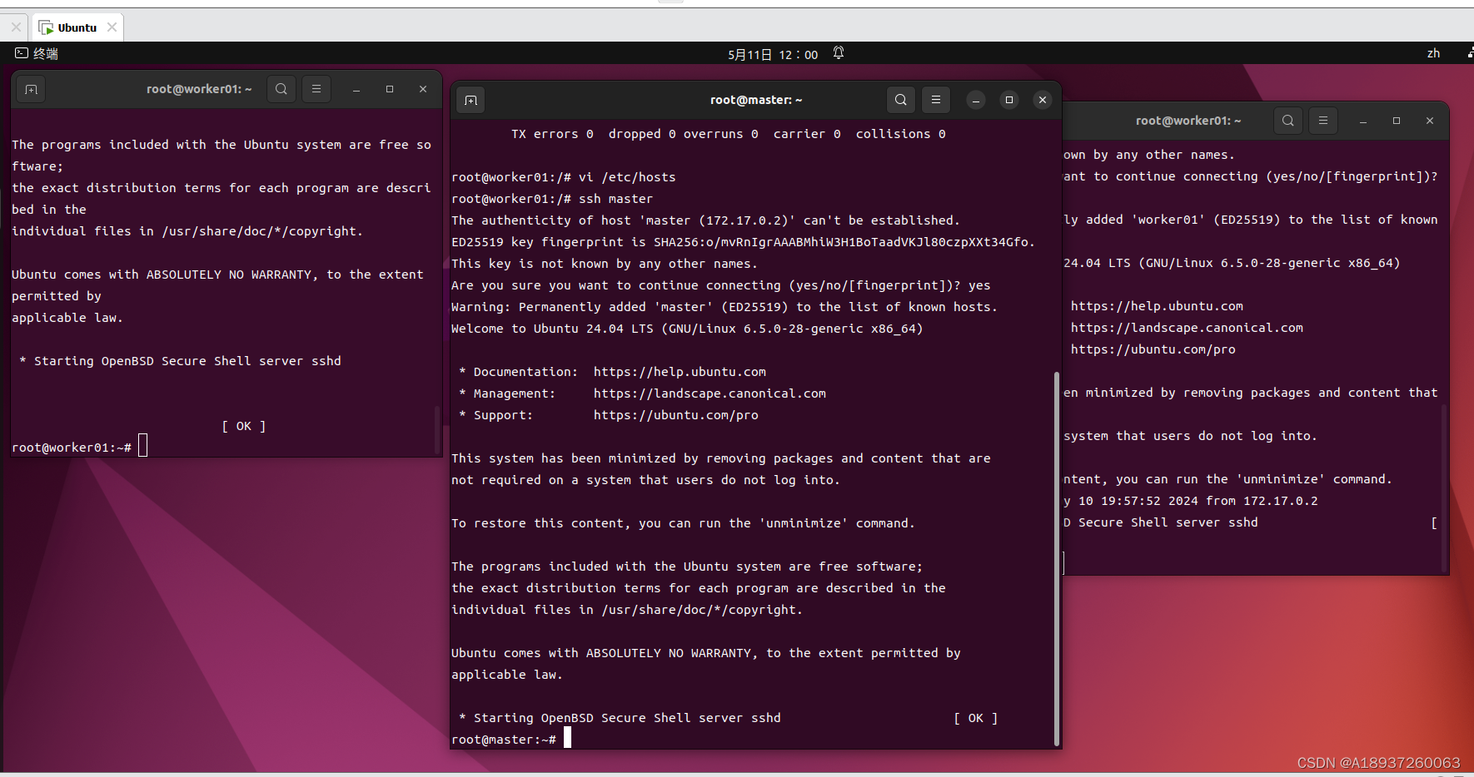Click the Ubuntu VM tab icon
Viewport: 1474px width, 777px height.
click(47, 27)
